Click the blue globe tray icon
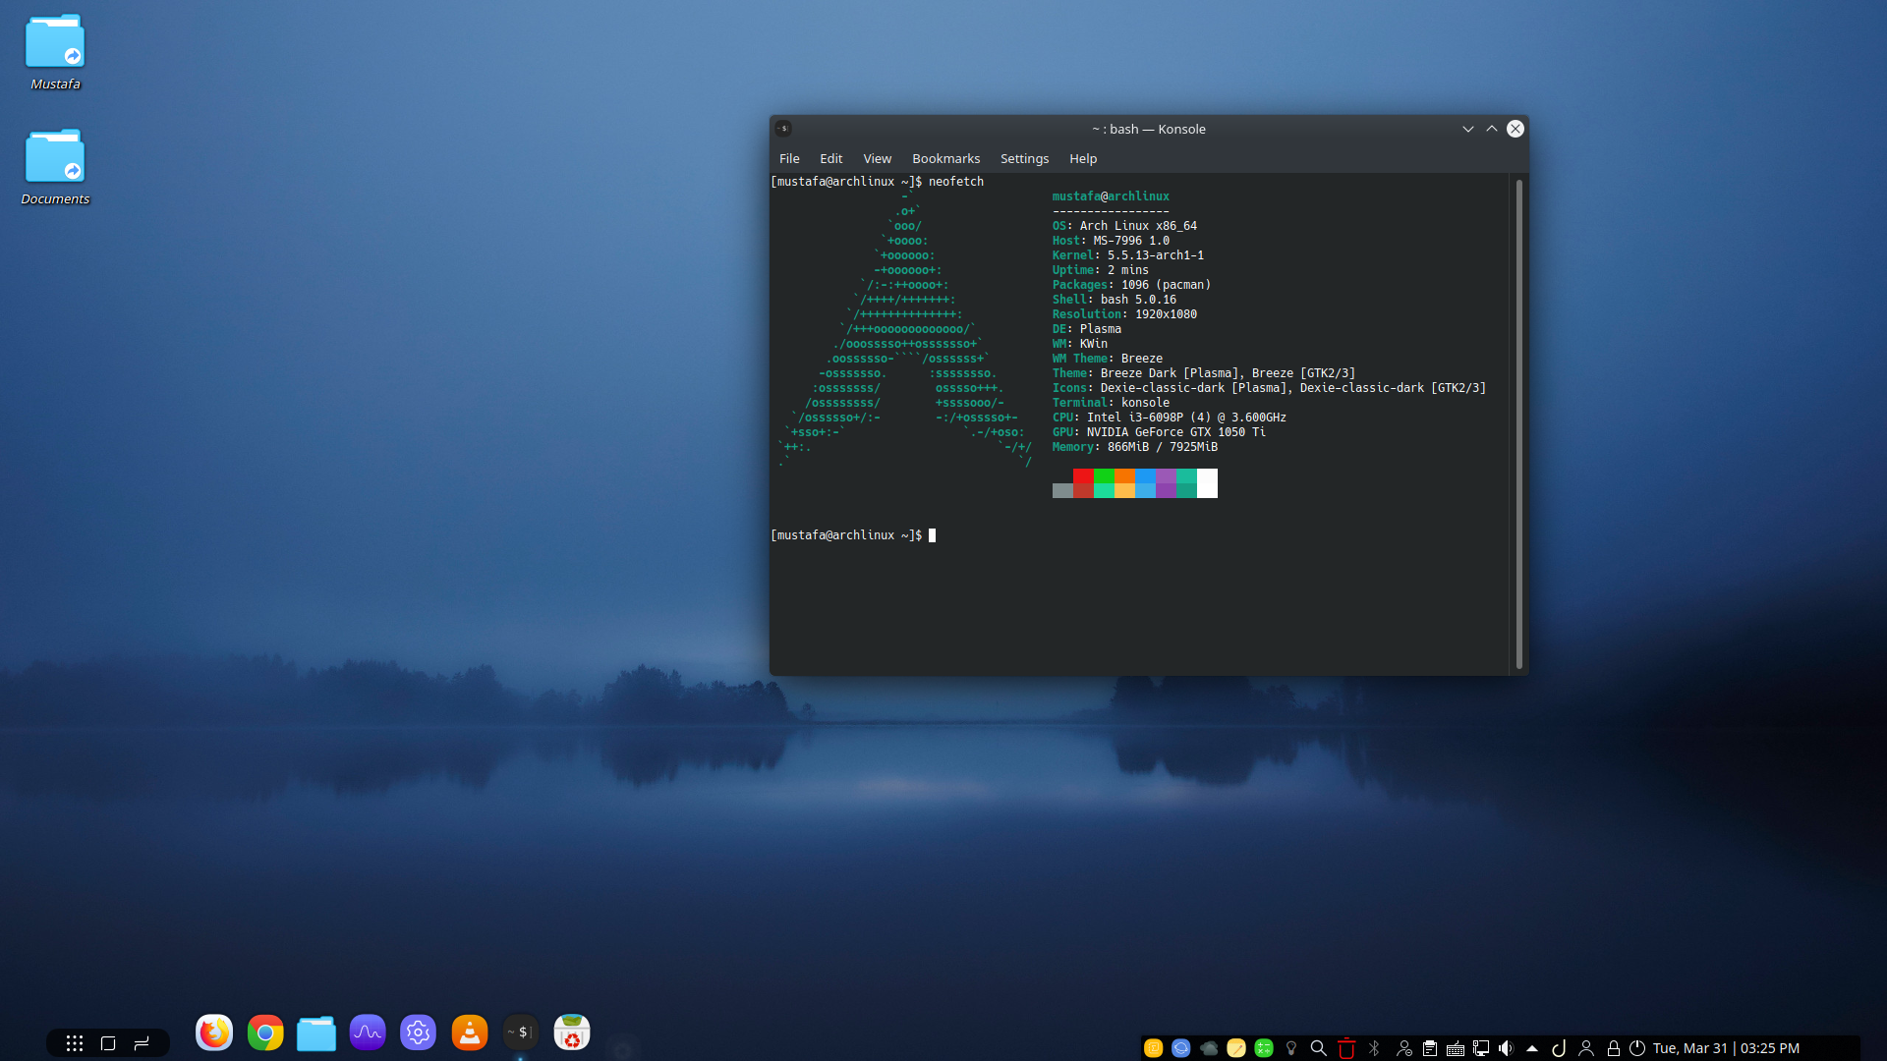The width and height of the screenshot is (1887, 1061). tap(1181, 1048)
